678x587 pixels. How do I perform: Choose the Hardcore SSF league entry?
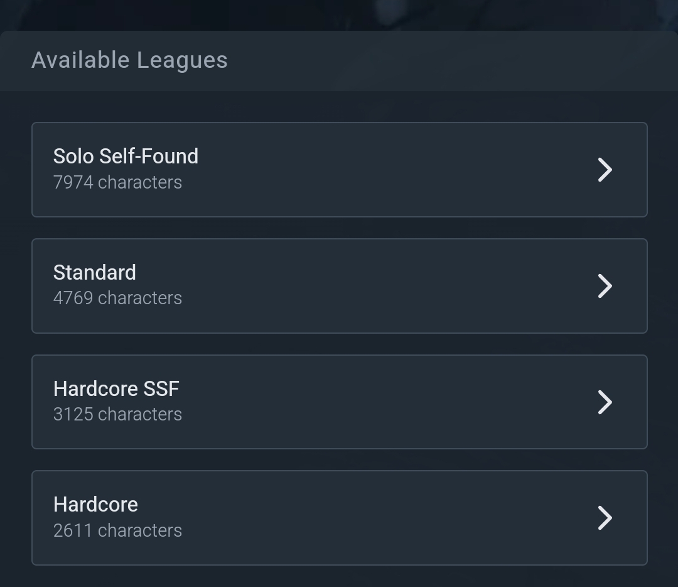point(340,402)
